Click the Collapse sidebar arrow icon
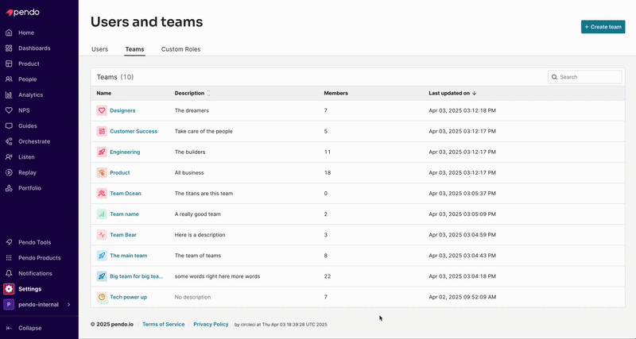Image resolution: width=636 pixels, height=339 pixels. [9, 328]
